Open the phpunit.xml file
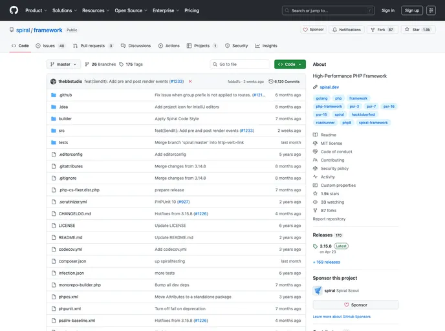The height and width of the screenshot is (331, 445). click(x=70, y=309)
